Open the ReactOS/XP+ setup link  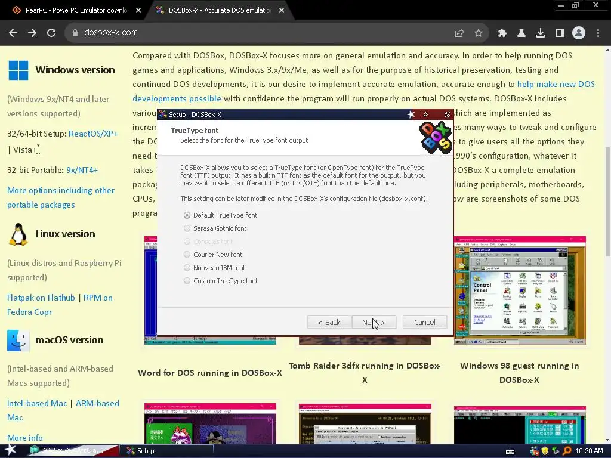[93, 134]
